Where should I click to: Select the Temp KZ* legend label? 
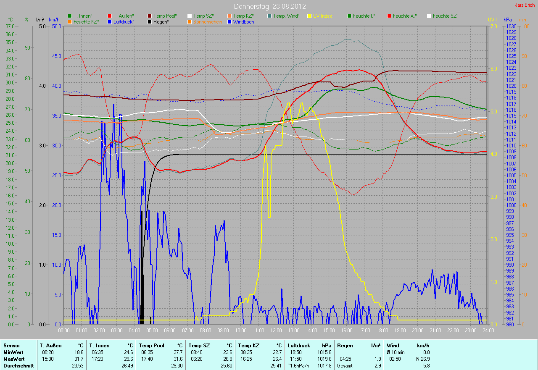[x=243, y=16]
